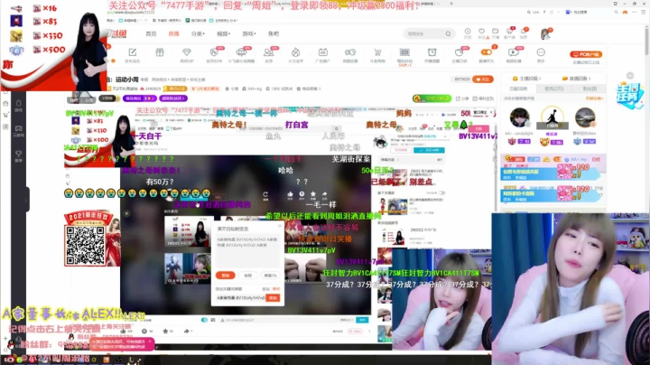The height and width of the screenshot is (365, 650).
Task: Click the replay icon on the inner video
Action: 265,195
